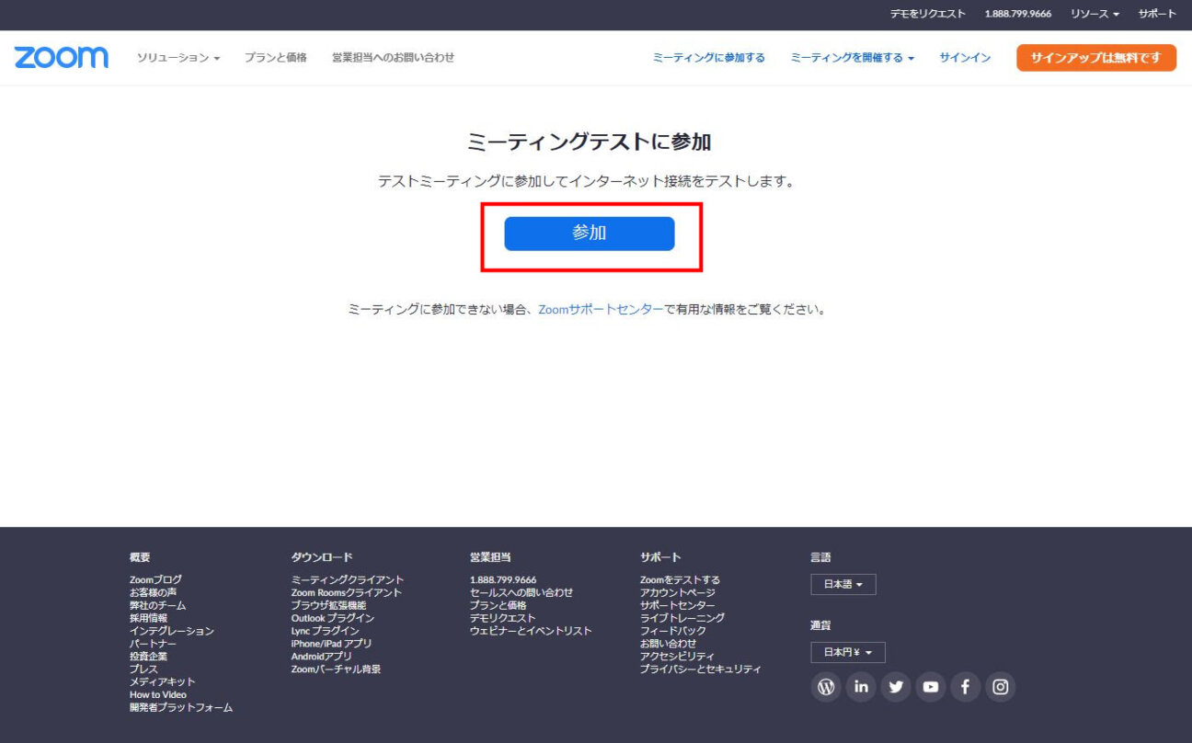Click the Zoom logo in header
Image resolution: width=1192 pixels, height=743 pixels.
[x=61, y=57]
